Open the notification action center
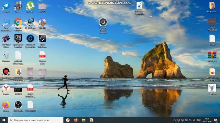Screen dimensions: 220x123 click(x=216, y=120)
